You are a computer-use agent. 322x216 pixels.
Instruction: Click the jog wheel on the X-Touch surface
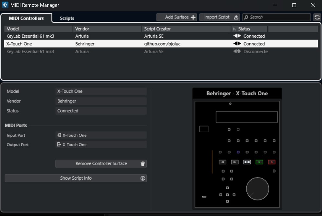point(257,189)
